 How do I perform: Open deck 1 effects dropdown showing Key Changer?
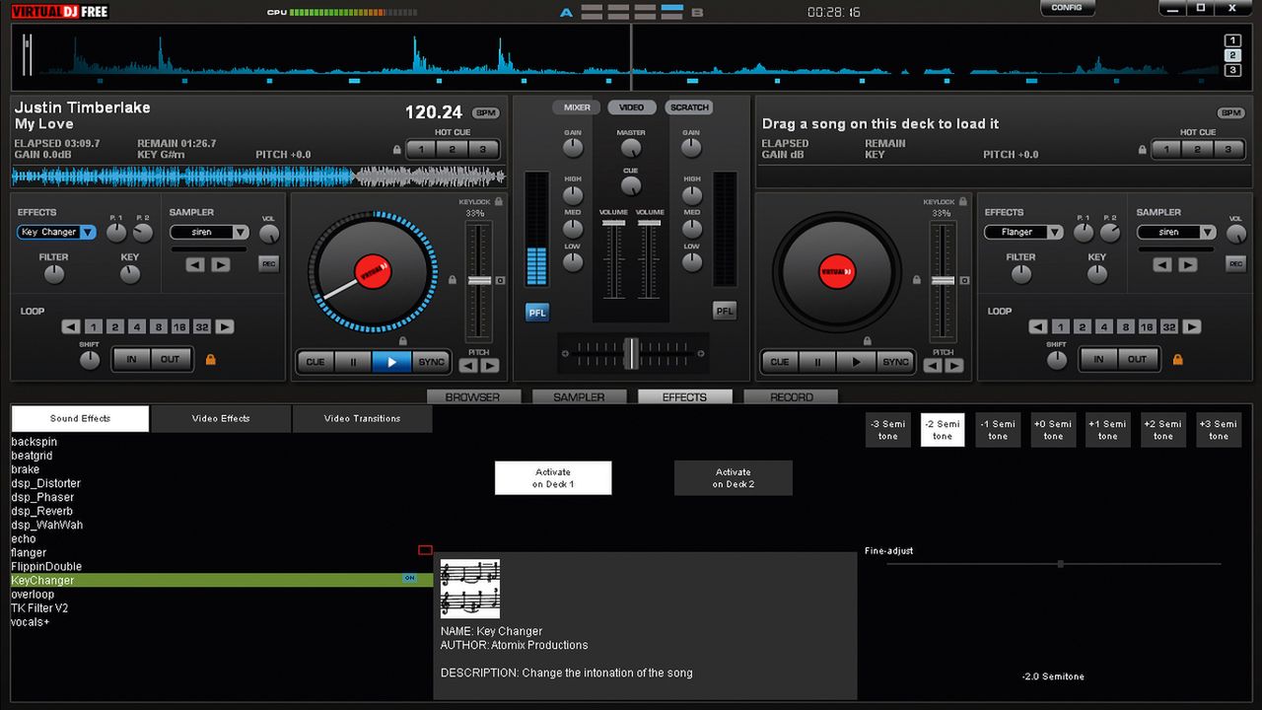tap(56, 233)
